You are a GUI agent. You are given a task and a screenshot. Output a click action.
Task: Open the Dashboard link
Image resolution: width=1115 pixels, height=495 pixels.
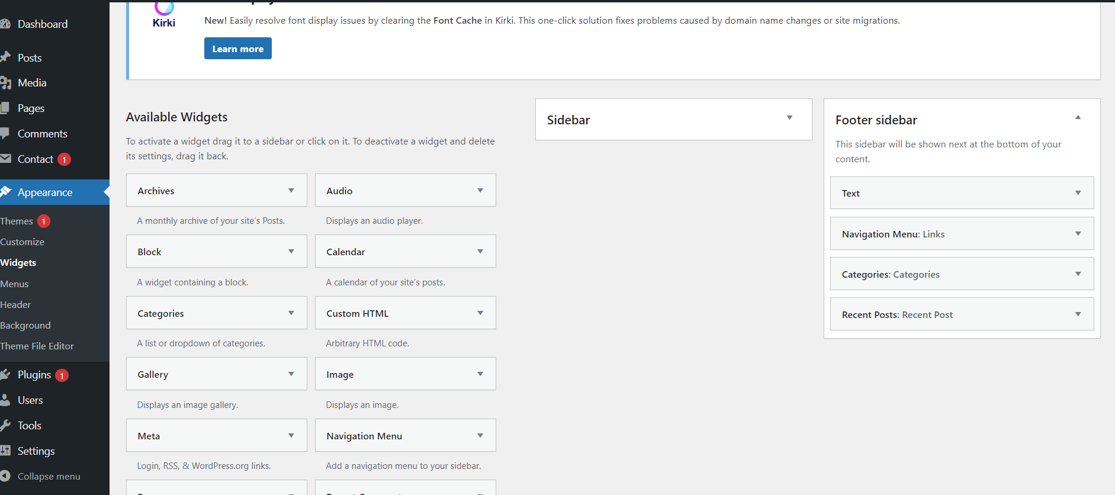(43, 24)
